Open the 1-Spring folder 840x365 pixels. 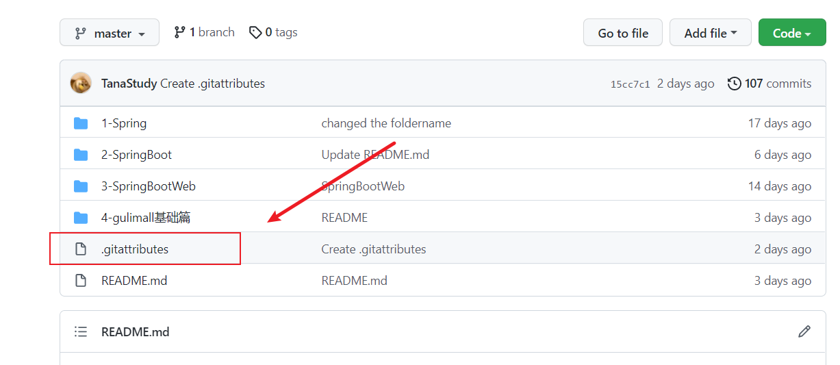tap(124, 123)
